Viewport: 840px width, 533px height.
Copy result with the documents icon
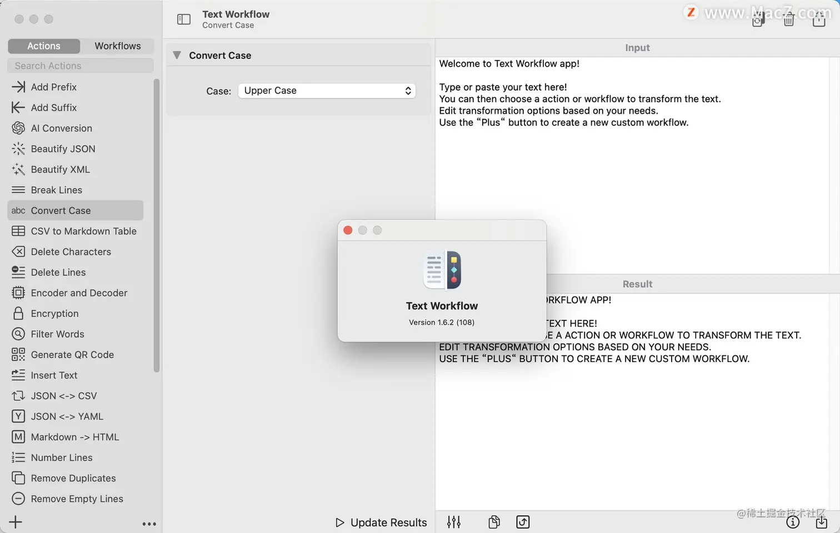tap(494, 522)
